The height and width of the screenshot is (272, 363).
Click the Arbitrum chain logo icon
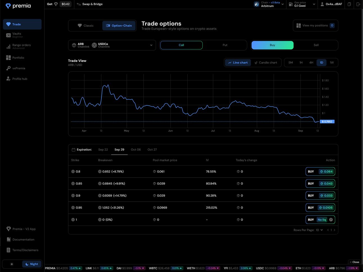257,4
